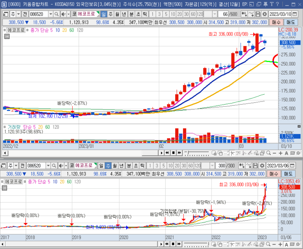Image resolution: width=303 pixels, height=249 pixels.
Task: Expand speaker options arrow in upper chart
Action: (x=68, y=14)
